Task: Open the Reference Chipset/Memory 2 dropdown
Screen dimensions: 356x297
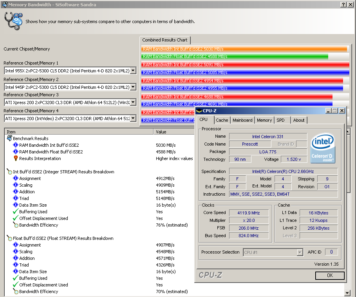Action: pos(133,87)
